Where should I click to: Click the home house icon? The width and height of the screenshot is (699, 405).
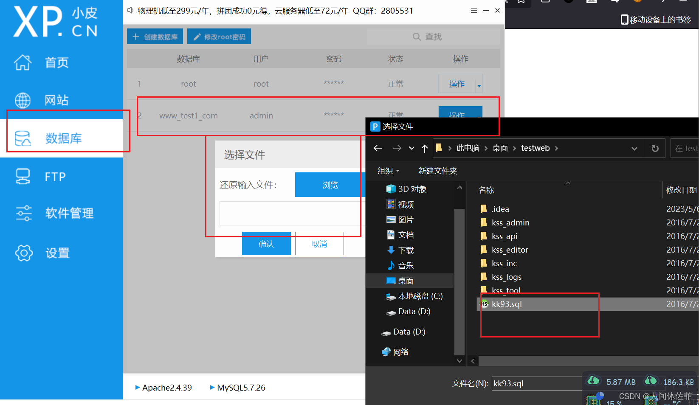(23, 62)
